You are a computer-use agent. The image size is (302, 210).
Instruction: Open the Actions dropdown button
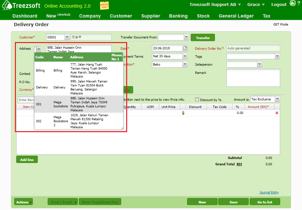24,202
